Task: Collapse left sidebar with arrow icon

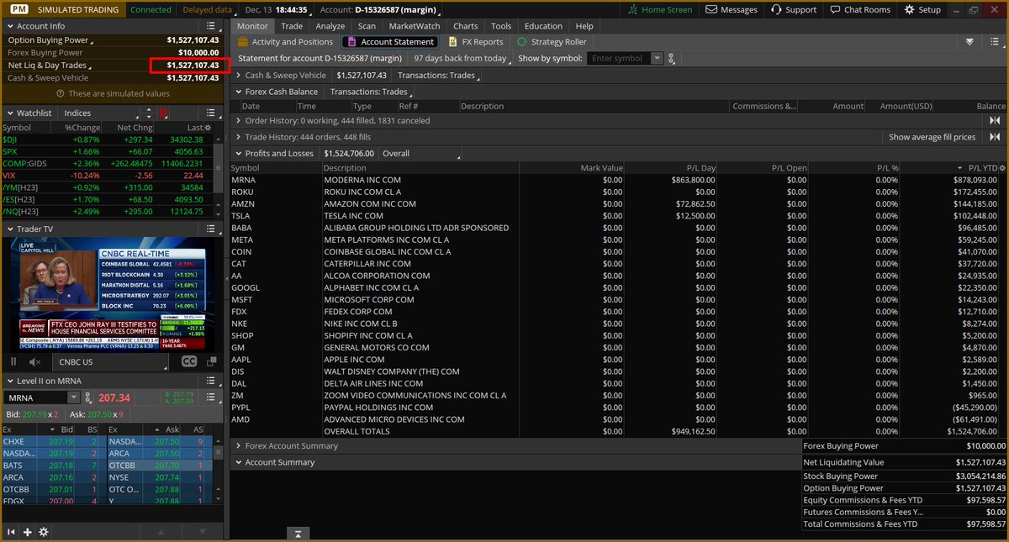Action: point(12,532)
